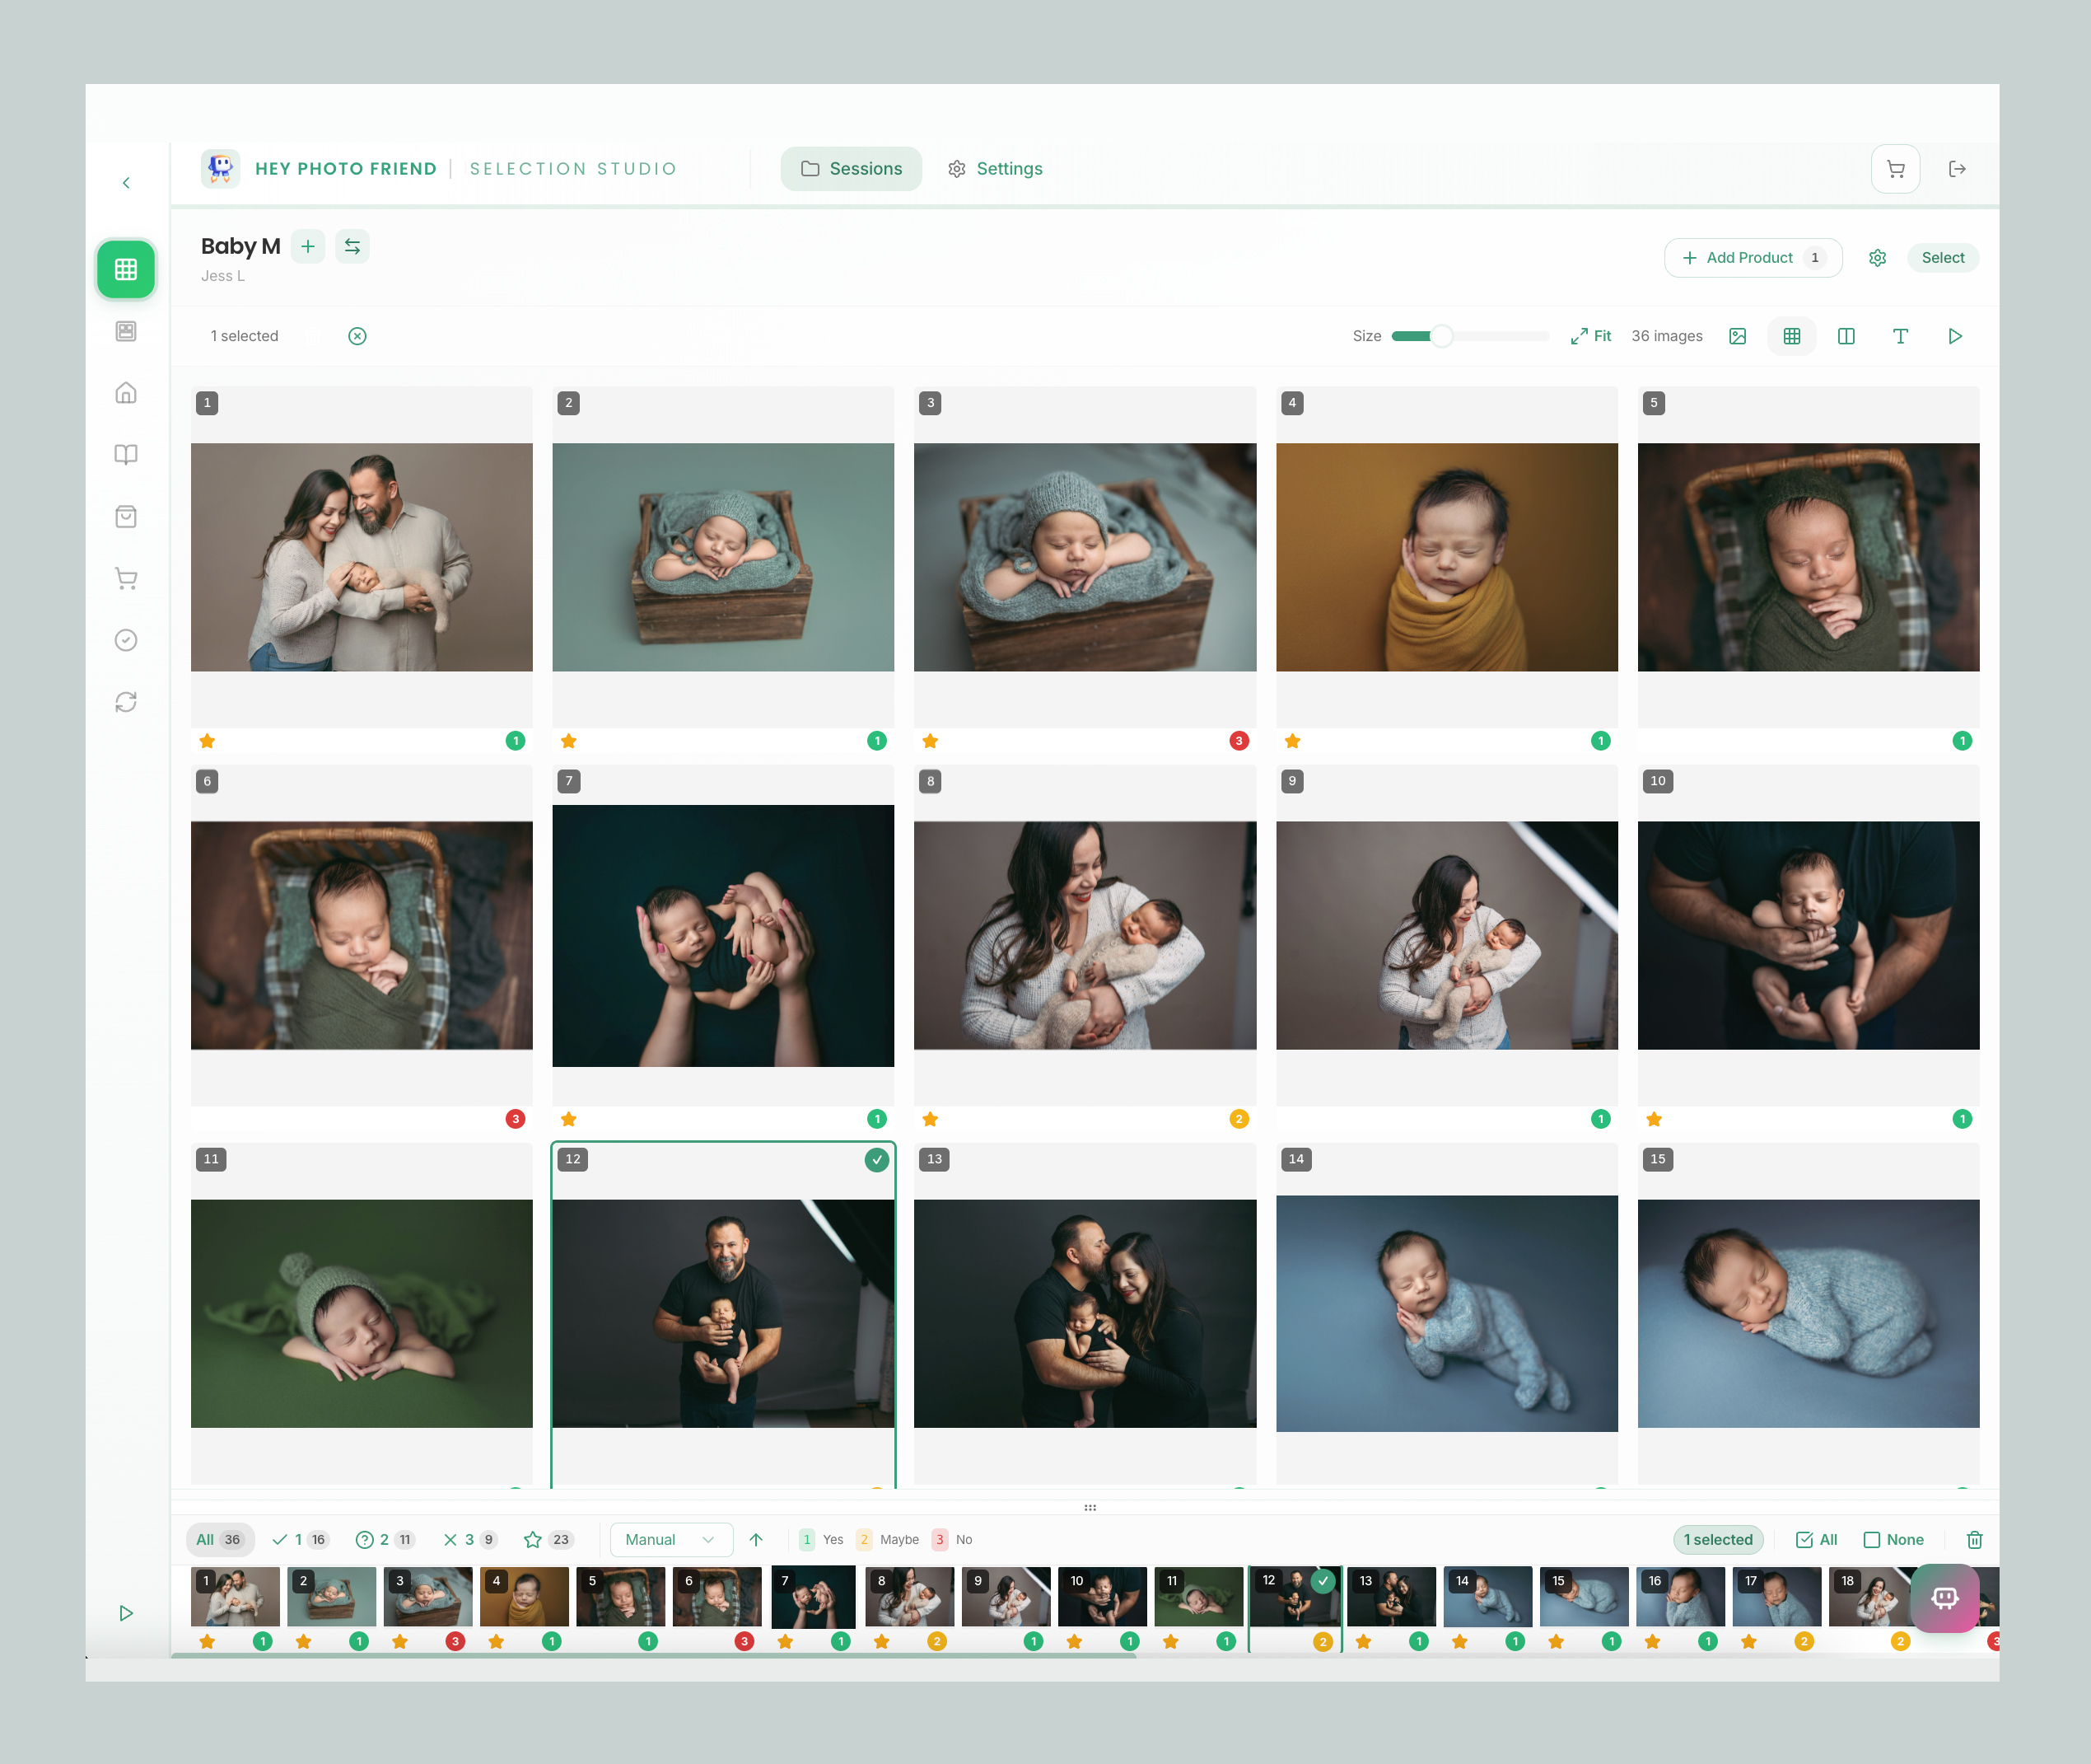The height and width of the screenshot is (1764, 2091).
Task: Open the grid view in left sidebar
Action: click(126, 269)
